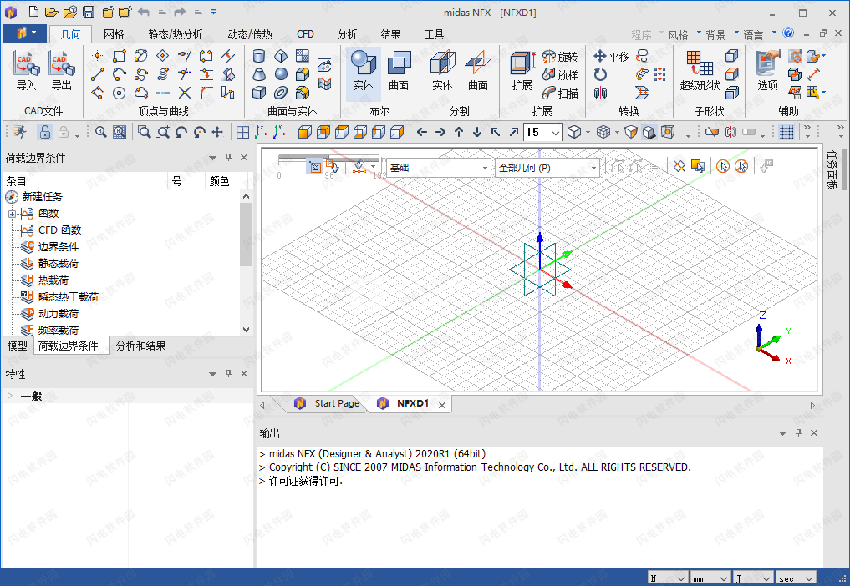The image size is (850, 586).
Task: Open the 静态/热分析 ribbon tab
Action: (175, 35)
